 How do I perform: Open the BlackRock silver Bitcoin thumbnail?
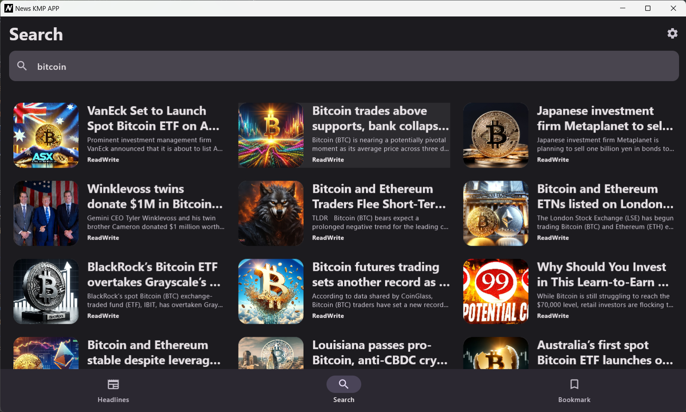46,291
